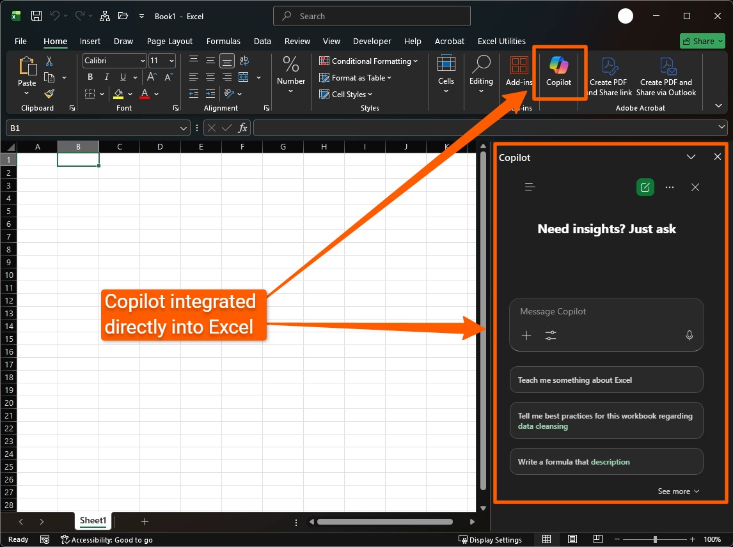Select Middle Align in Alignment group
733x547 pixels.
[210, 60]
